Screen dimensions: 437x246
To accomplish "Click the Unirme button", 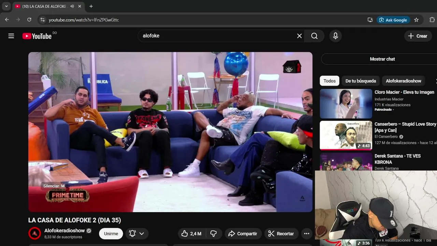I will 111,234.
